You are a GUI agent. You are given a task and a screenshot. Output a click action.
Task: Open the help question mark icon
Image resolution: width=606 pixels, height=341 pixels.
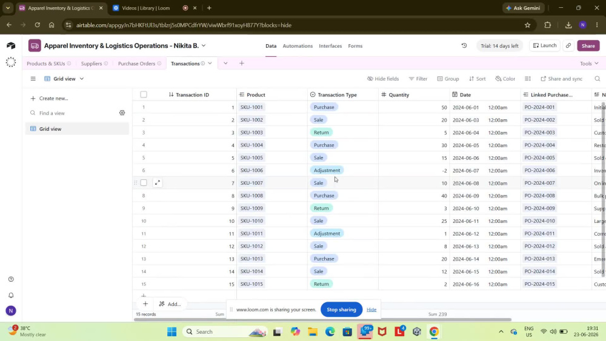(x=11, y=279)
